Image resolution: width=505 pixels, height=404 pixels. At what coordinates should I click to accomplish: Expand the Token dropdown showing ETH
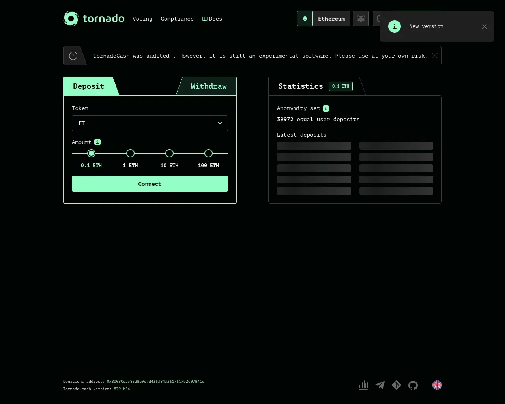[150, 123]
